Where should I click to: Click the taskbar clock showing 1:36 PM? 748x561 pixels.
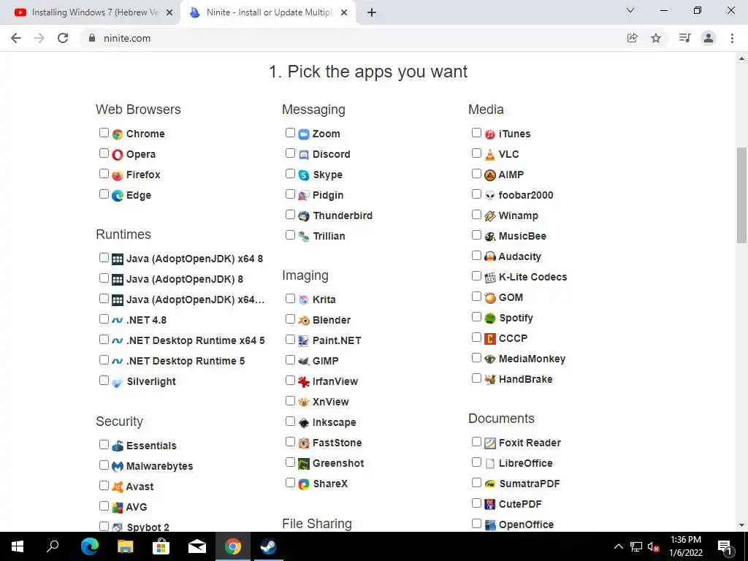[x=686, y=546]
